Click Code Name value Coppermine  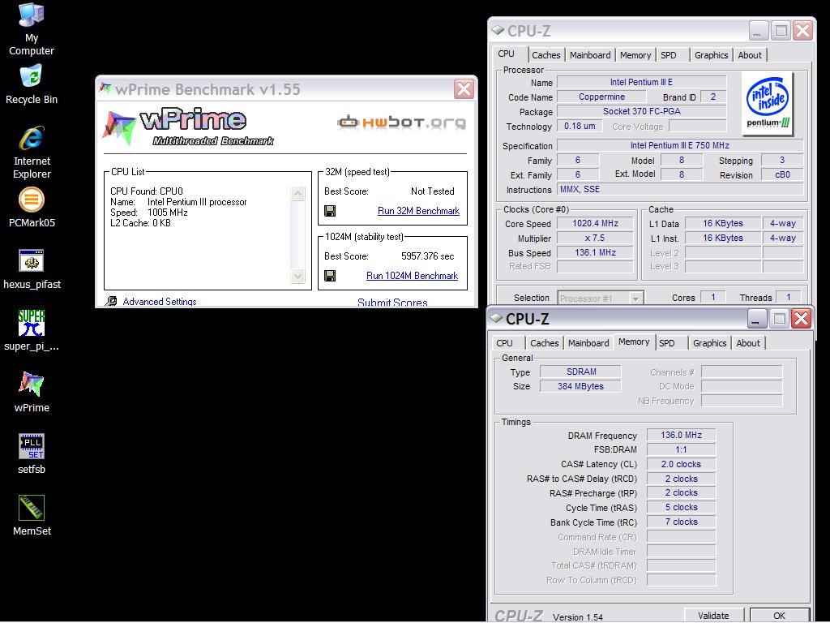(601, 97)
